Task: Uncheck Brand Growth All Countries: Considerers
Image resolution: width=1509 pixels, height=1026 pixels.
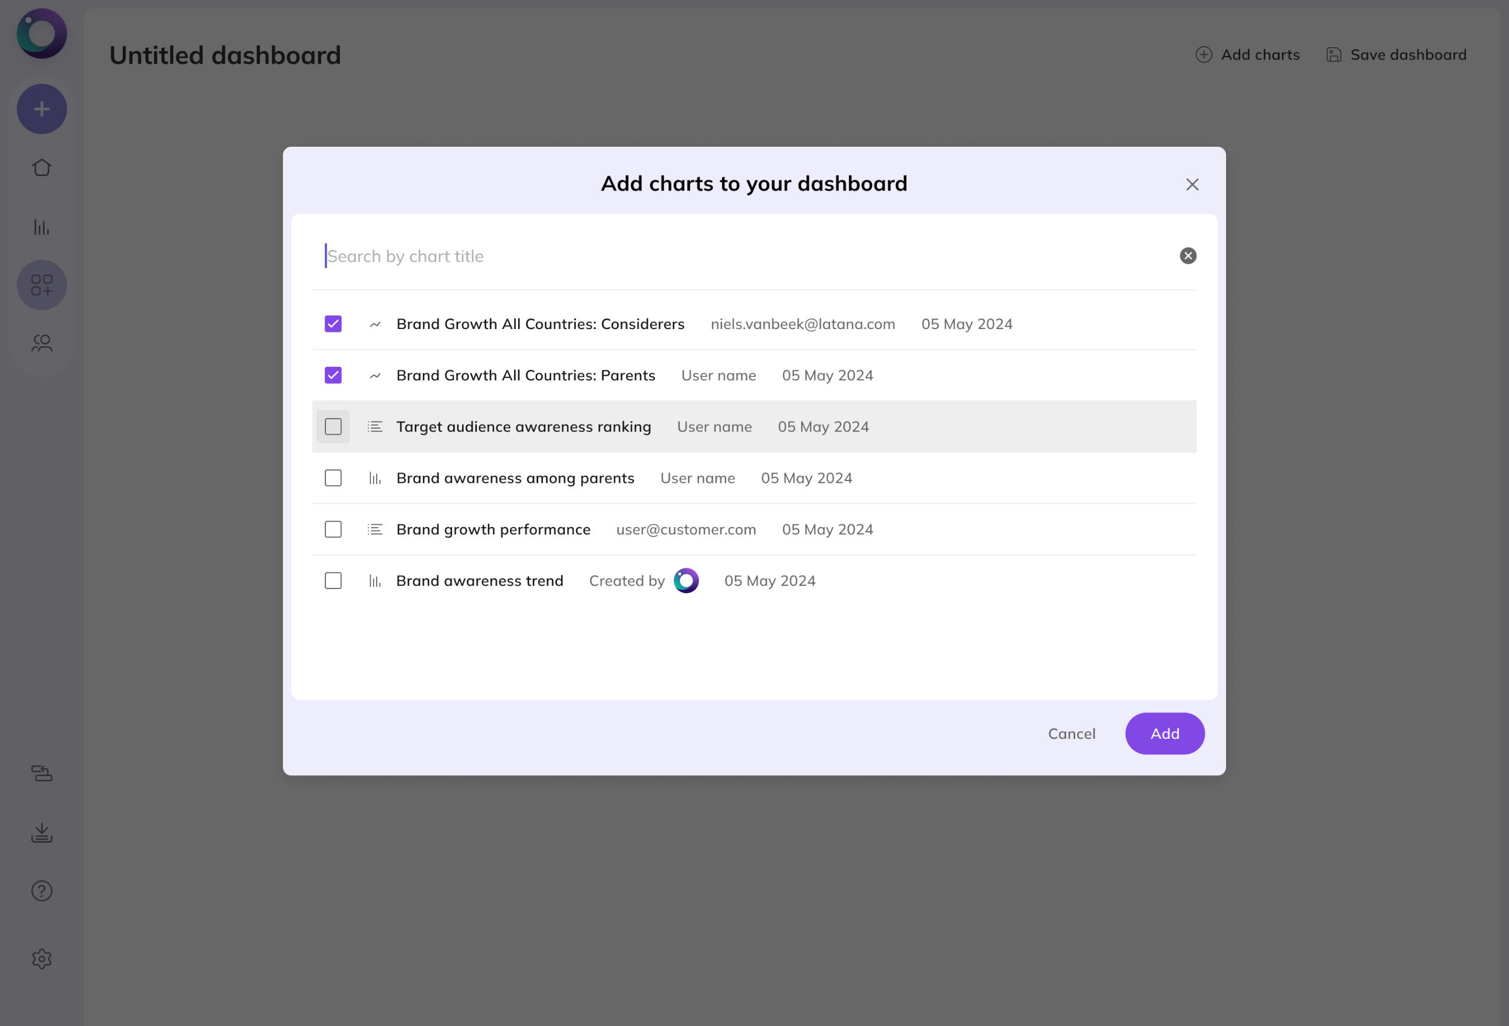Action: pos(333,324)
